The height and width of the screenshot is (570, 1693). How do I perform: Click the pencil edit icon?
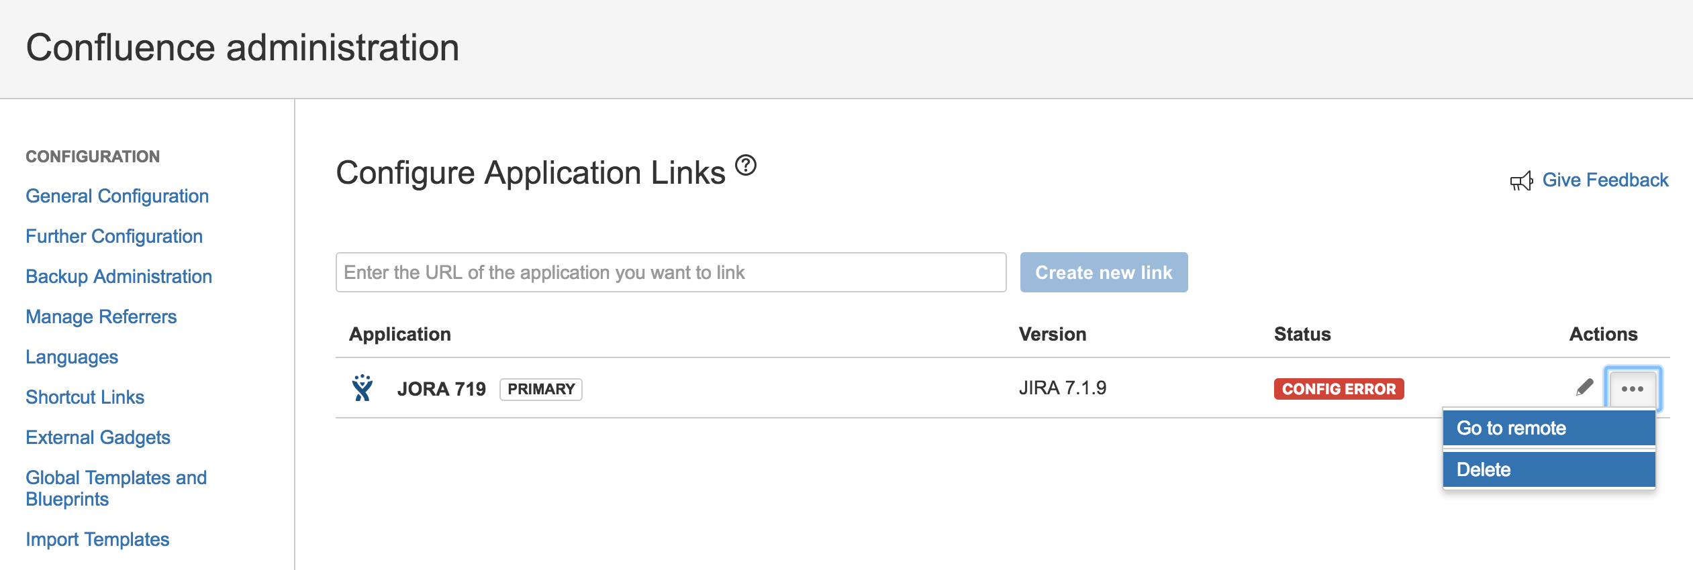pyautogui.click(x=1584, y=388)
